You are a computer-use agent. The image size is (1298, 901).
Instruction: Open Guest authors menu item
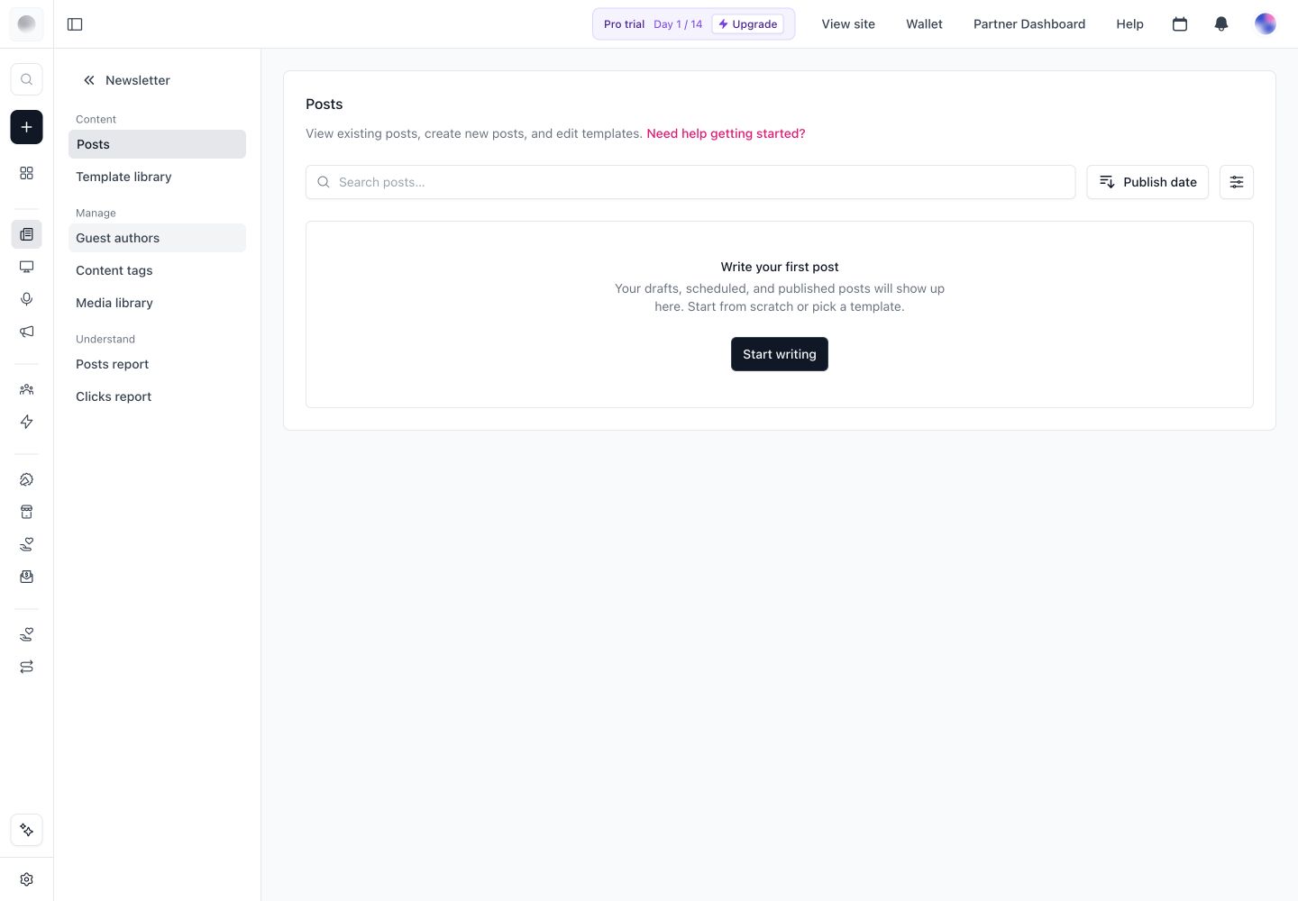[x=157, y=238]
